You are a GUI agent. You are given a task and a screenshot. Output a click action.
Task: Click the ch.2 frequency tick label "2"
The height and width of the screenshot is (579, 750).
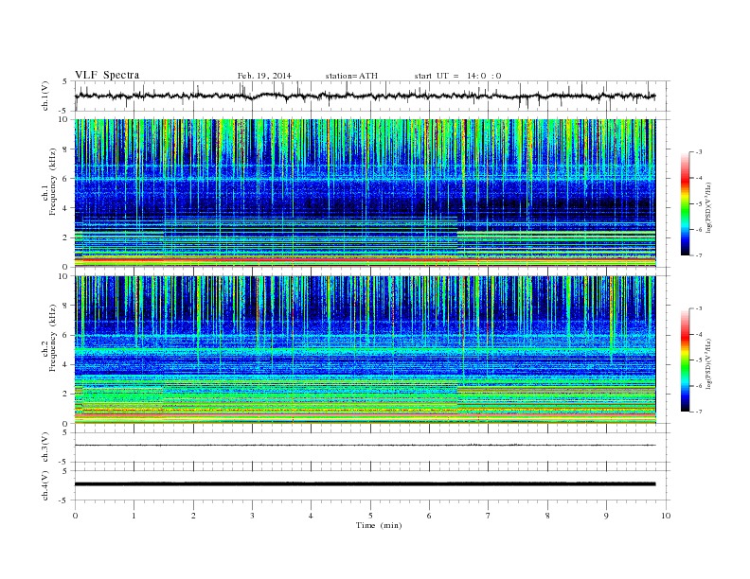pyautogui.click(x=66, y=395)
